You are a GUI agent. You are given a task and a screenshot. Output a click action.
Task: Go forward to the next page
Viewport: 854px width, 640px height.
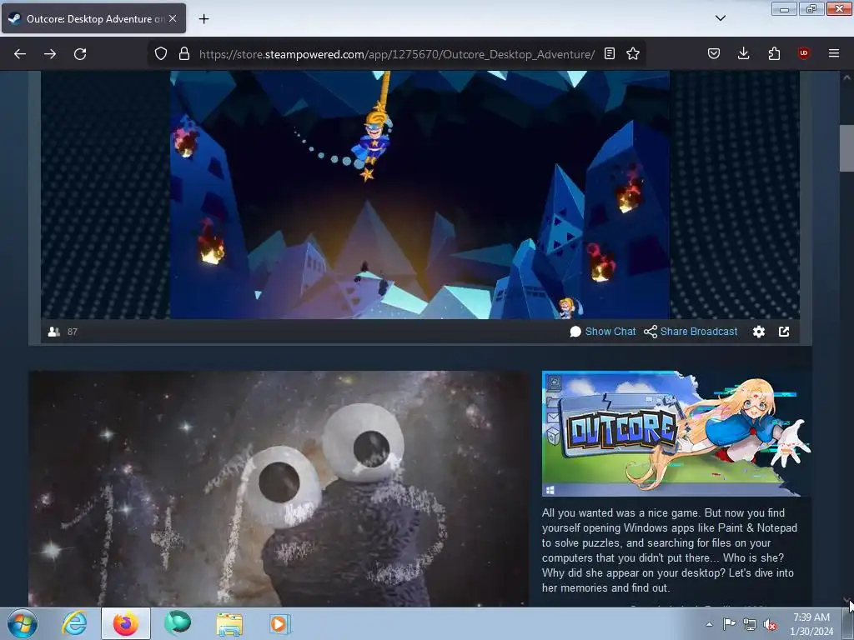50,54
